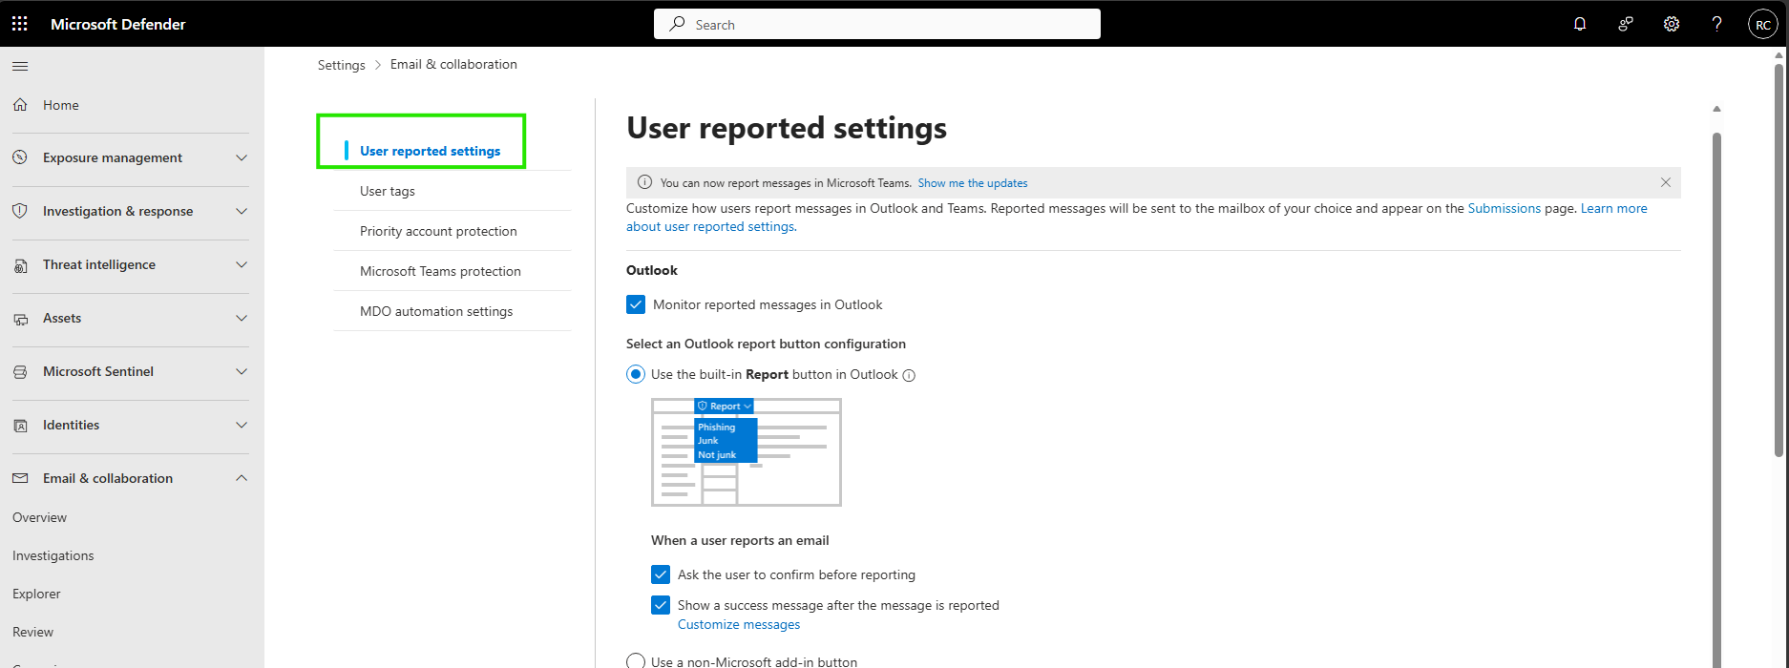This screenshot has height=668, width=1789.
Task: Open the community feedback icon in header
Action: [x=1626, y=24]
